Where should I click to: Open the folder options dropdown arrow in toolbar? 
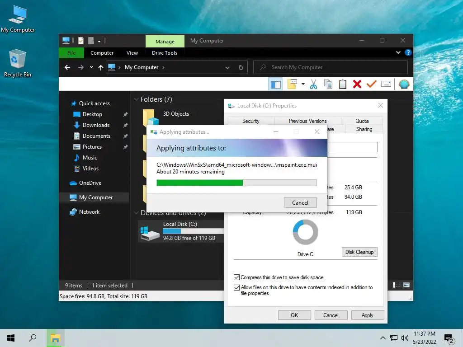tap(303, 84)
